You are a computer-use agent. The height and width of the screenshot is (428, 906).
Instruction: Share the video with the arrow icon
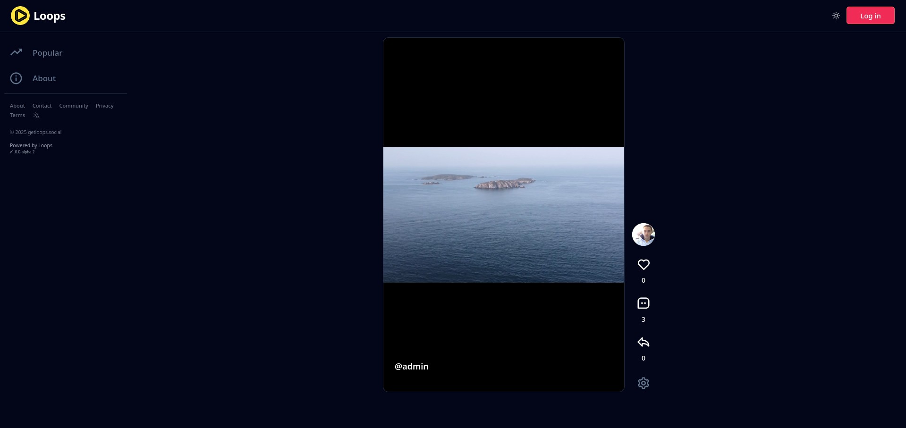643,342
